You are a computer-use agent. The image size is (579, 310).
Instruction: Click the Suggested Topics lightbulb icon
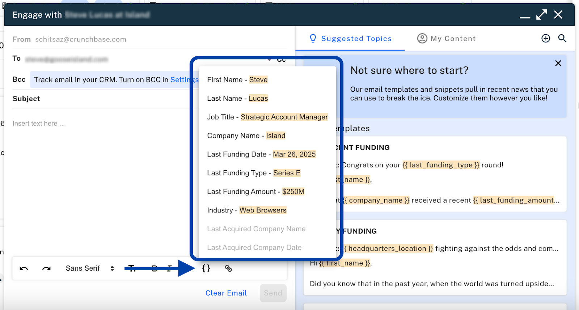(x=313, y=38)
